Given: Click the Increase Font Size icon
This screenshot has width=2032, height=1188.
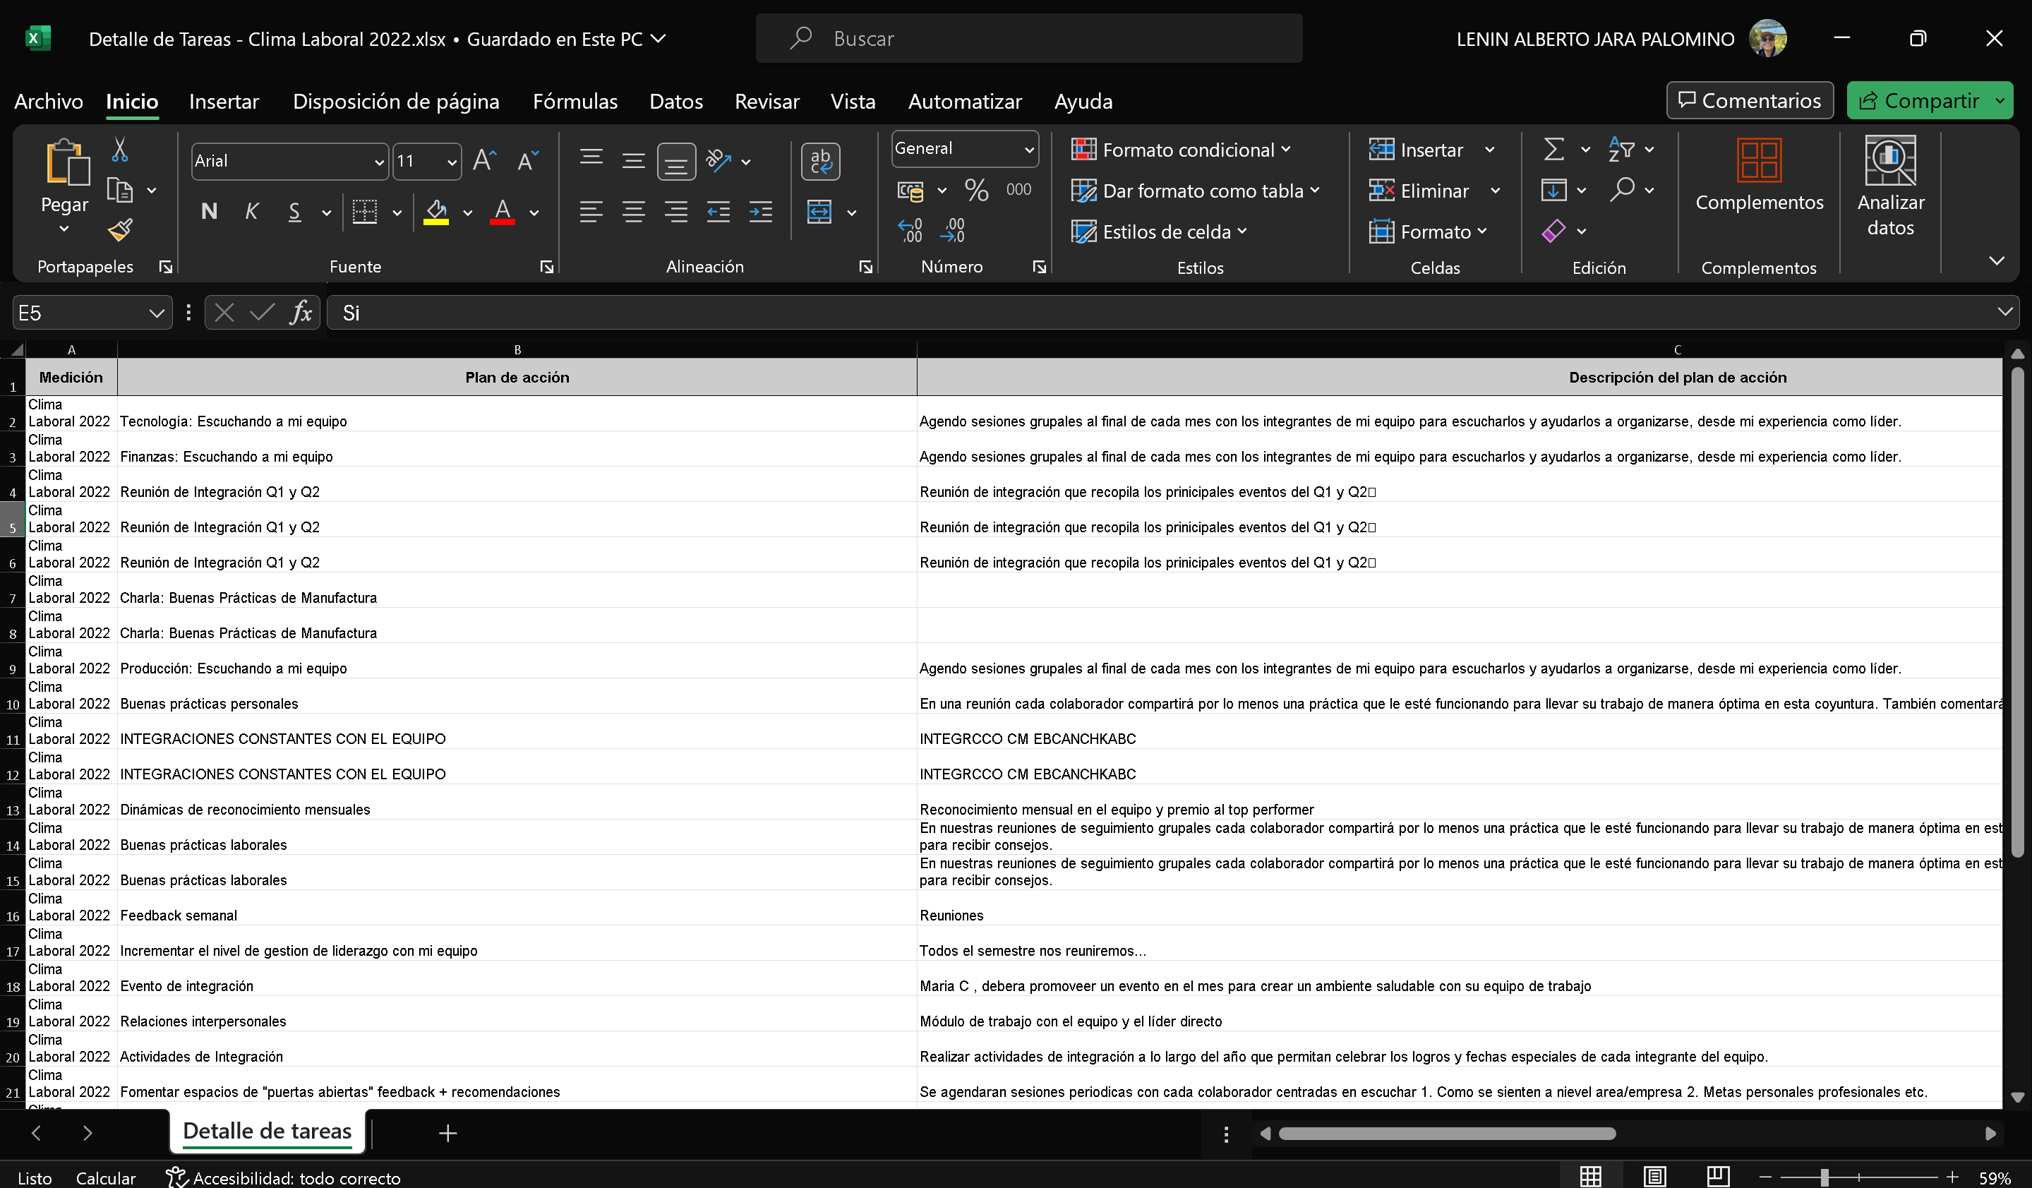Looking at the screenshot, I should pos(483,160).
